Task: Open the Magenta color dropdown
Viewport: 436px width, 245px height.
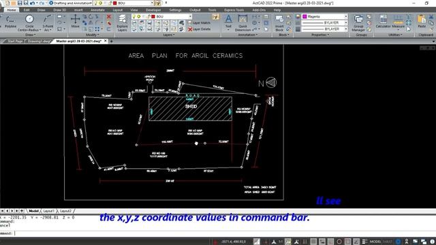Action: coord(325,16)
